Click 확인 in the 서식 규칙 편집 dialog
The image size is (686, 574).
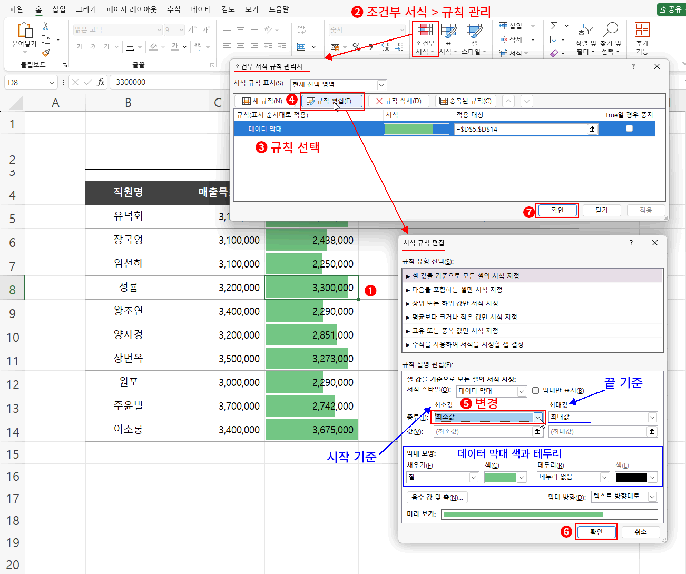click(596, 532)
